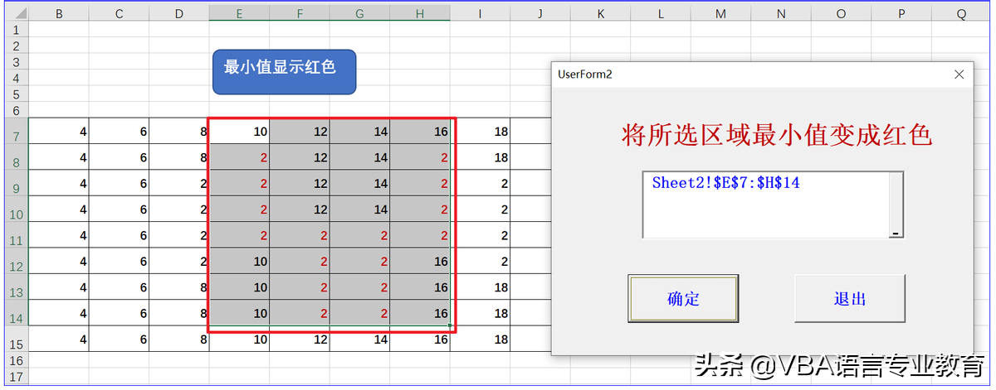Select cell E7 containing 10
Screen dimensions: 996x390
(239, 131)
